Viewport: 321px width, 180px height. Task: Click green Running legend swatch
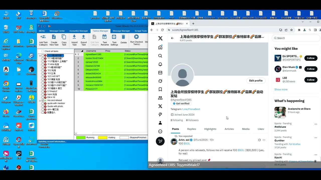click(81, 137)
